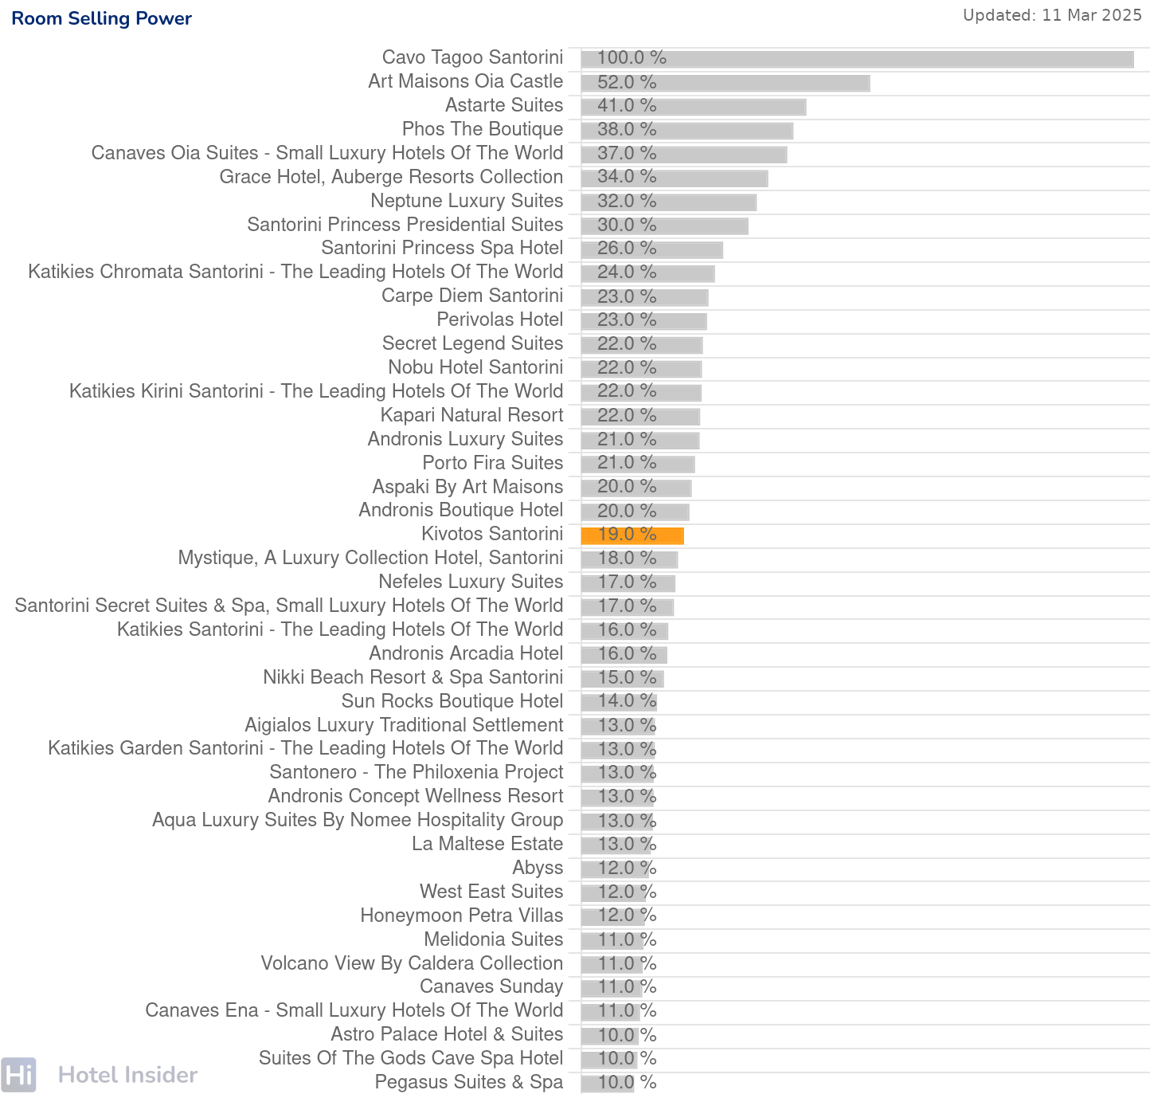Select Suites Of The Gods Cave Spa label
Viewport: 1150px width, 1094px height.
pos(411,1058)
